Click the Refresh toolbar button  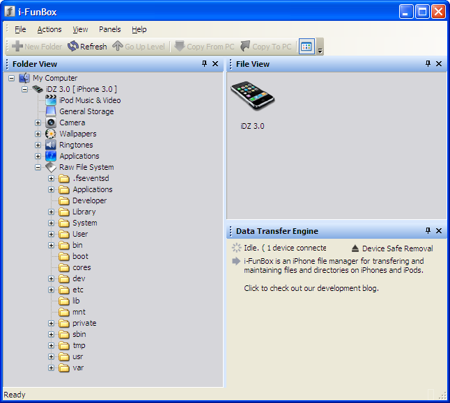pyautogui.click(x=87, y=46)
